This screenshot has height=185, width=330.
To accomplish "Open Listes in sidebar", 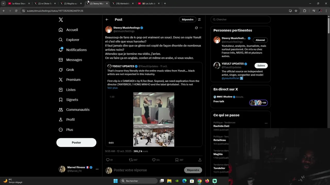I will tap(67, 90).
